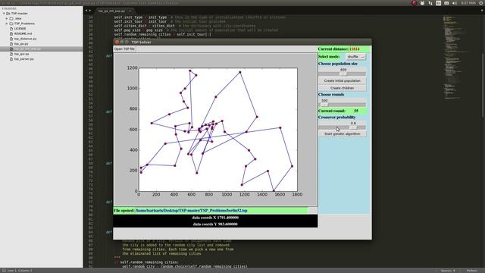This screenshot has width=485, height=273.
Task: Click the tray icon left of the network arrows
Action: point(422,3)
